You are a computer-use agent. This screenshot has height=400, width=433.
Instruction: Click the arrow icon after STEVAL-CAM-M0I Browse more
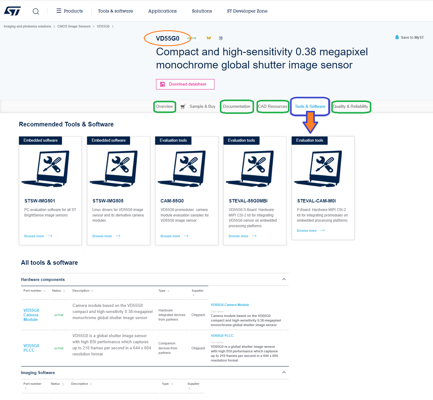(322, 231)
